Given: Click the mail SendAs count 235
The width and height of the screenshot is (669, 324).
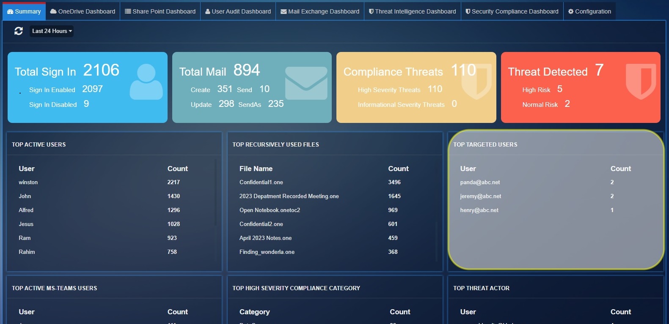Looking at the screenshot, I should [276, 104].
